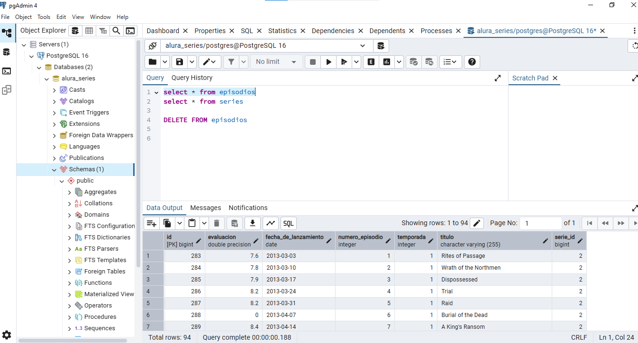Click the Rollback transaction database icon
This screenshot has height=343, width=638.
click(x=429, y=62)
